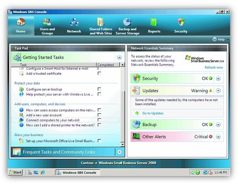Check shared printer task completed checkbox
This screenshot has height=187, width=238.
tap(99, 125)
